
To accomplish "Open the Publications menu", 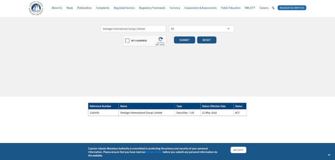I will [84, 8].
